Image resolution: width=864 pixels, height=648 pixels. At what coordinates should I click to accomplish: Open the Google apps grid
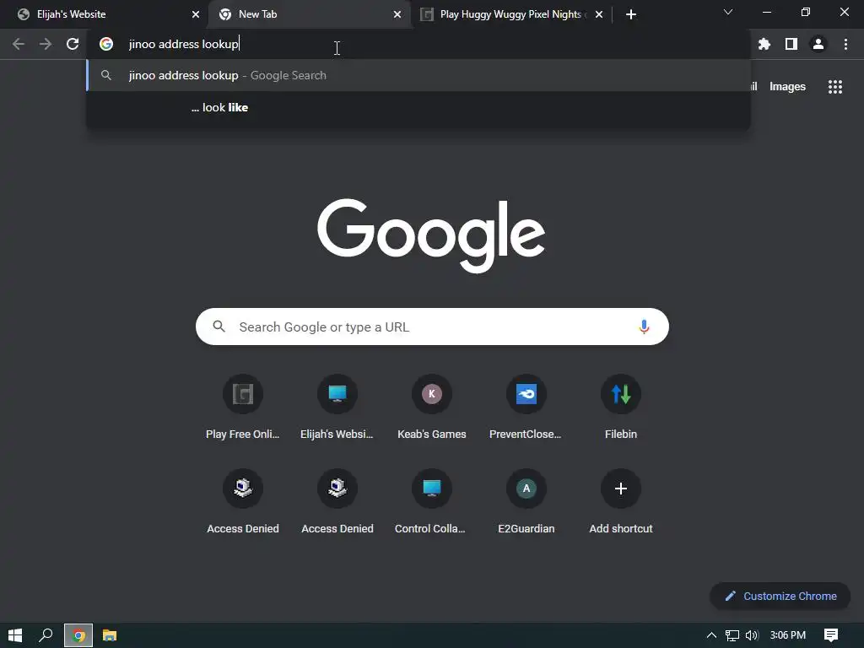835,87
